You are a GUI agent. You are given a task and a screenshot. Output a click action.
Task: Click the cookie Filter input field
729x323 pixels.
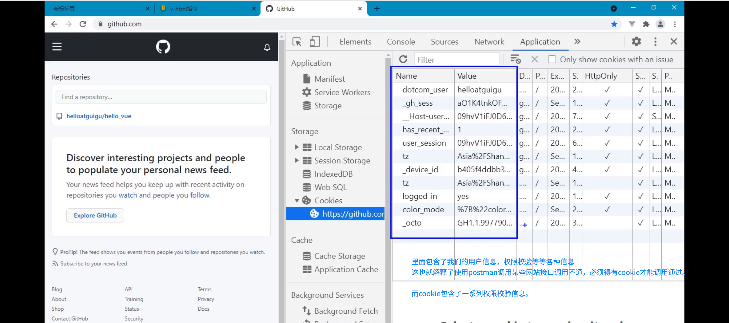(456, 60)
